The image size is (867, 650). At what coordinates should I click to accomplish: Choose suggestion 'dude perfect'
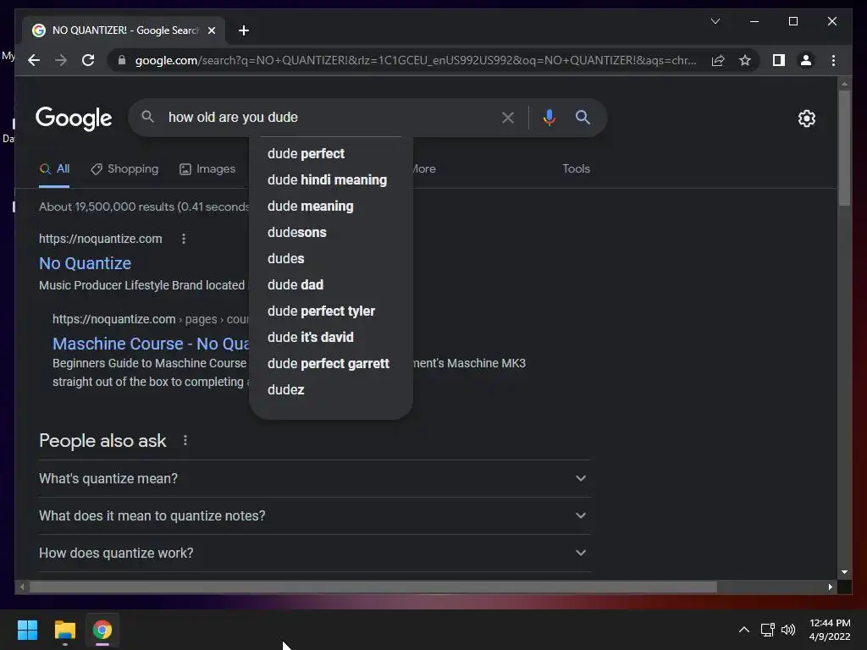[x=306, y=154]
